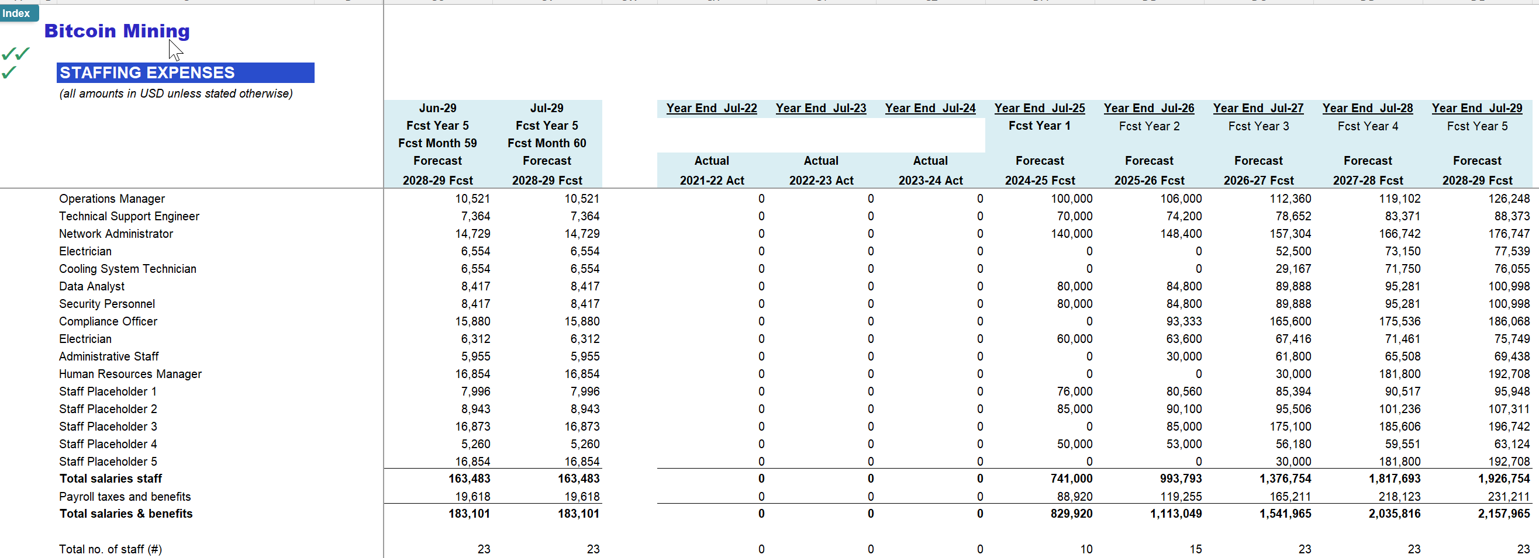
Task: Click the Total no. of staff value 23
Action: click(x=484, y=549)
